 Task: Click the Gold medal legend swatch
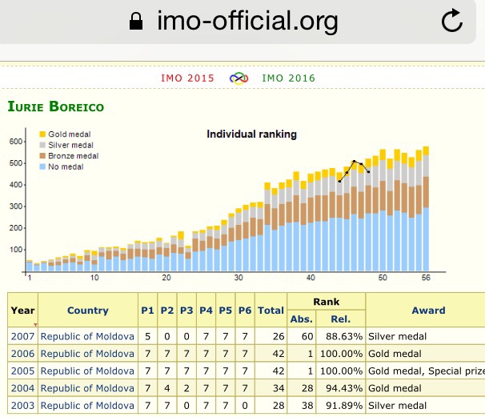coord(42,134)
